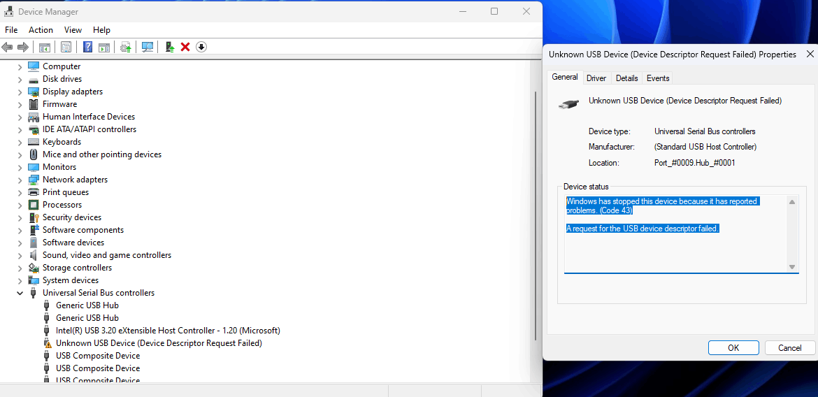This screenshot has height=397, width=818.
Task: Click the red X Uninstall device icon
Action: (185, 47)
